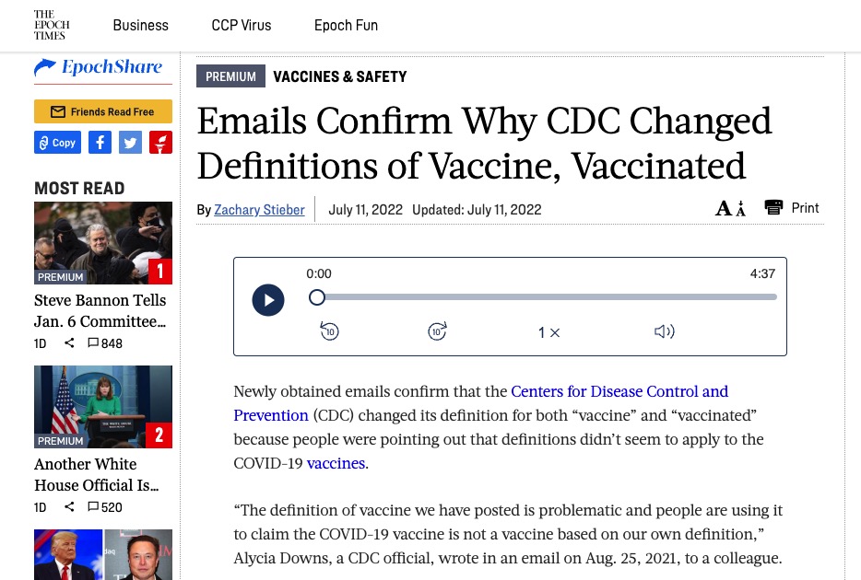
Task: Click the audio progress slider handle
Action: point(317,297)
